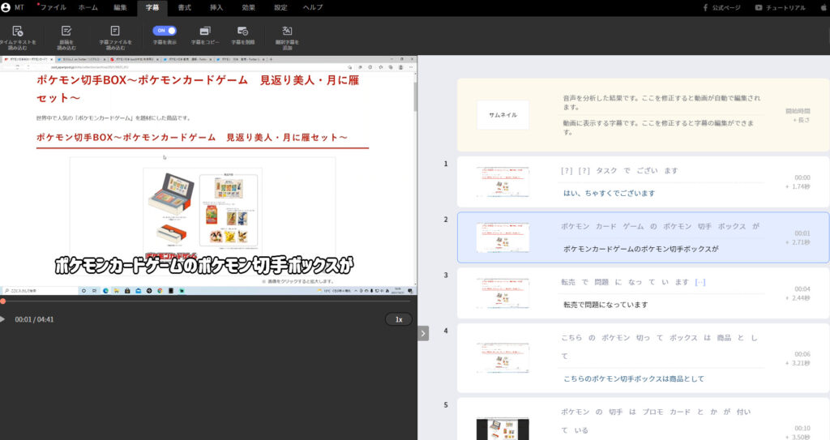Edit subtitle はい、ちゃすくでございます
The height and width of the screenshot is (440, 830).
click(609, 194)
